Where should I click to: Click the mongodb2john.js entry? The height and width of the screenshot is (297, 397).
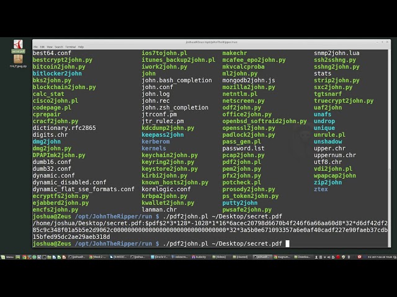[x=249, y=80]
